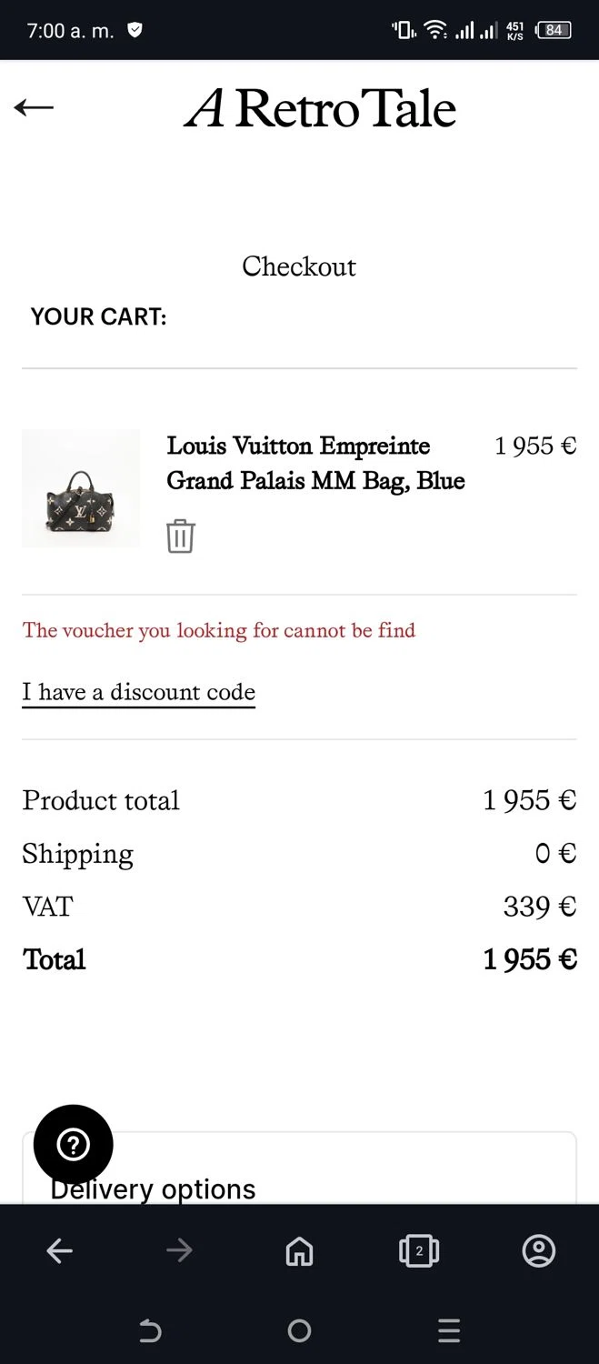Tap the voucher not found error message
The image size is (599, 1364).
pyautogui.click(x=219, y=630)
